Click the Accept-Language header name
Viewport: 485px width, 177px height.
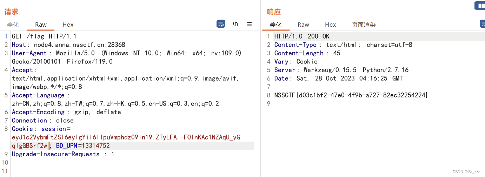coord(38,95)
